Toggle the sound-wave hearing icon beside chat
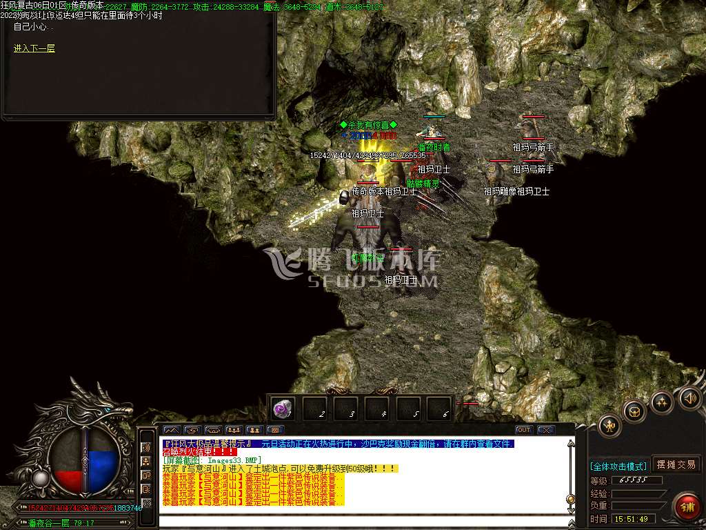Image resolution: width=706 pixels, height=530 pixels. [x=146, y=447]
